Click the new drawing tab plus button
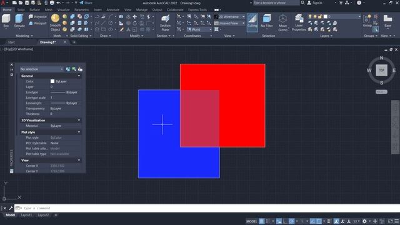 pos(74,42)
